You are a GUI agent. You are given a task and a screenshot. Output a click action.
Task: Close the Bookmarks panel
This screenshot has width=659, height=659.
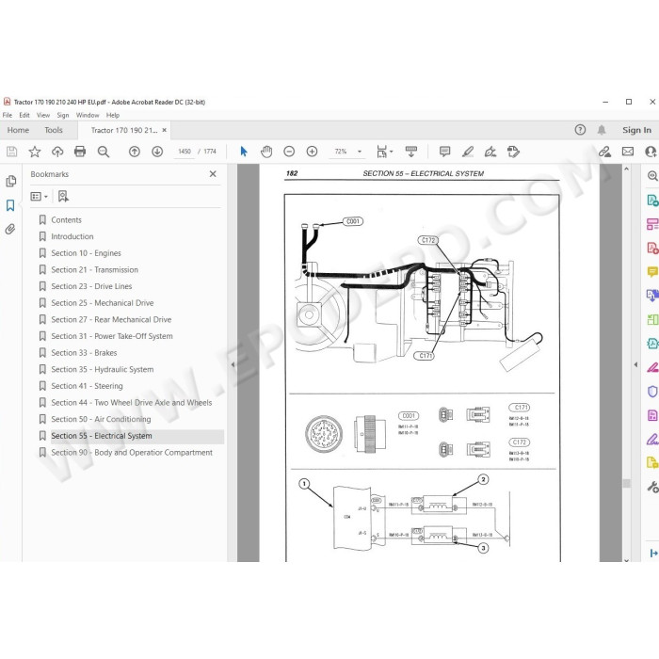click(213, 174)
